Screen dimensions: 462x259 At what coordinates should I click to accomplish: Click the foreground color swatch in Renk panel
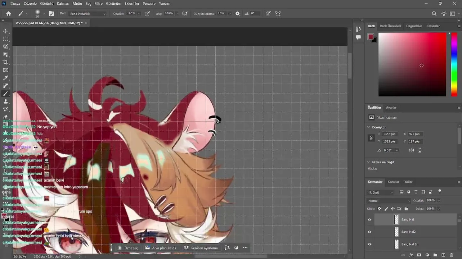pos(371,37)
